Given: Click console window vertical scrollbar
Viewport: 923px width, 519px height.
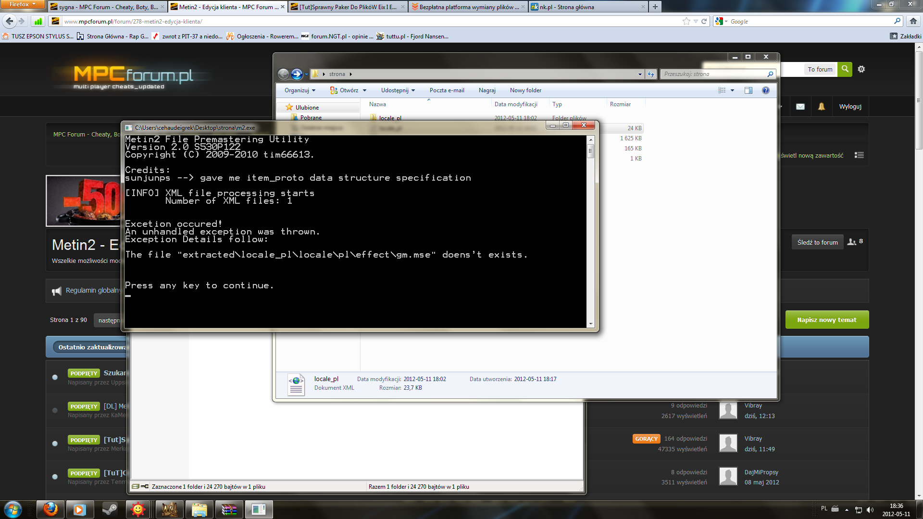Looking at the screenshot, I should (591, 231).
